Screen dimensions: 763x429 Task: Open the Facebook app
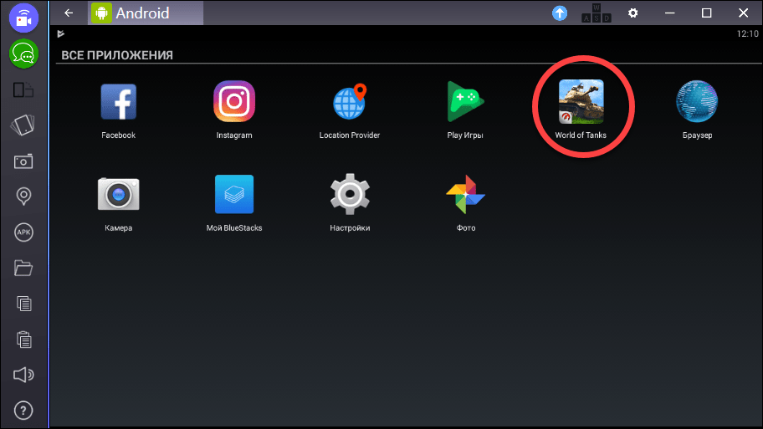pos(118,102)
